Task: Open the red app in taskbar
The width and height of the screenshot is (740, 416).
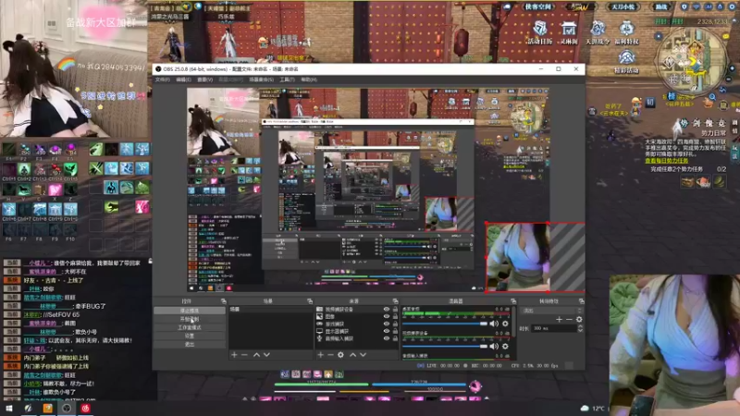Action: pos(85,408)
